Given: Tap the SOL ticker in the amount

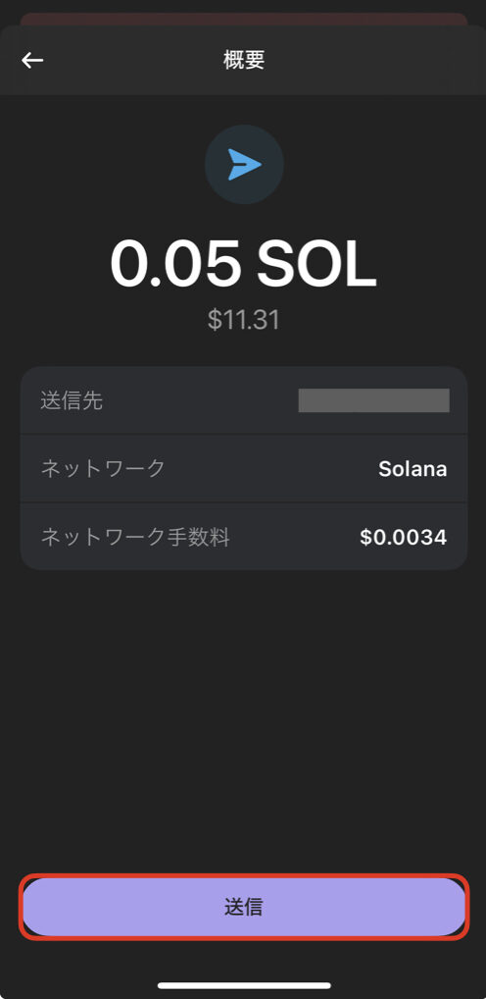Looking at the screenshot, I should point(316,264).
